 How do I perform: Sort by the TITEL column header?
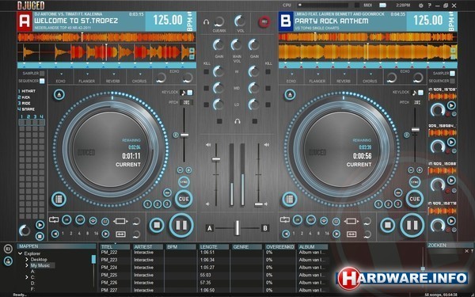[115, 247]
